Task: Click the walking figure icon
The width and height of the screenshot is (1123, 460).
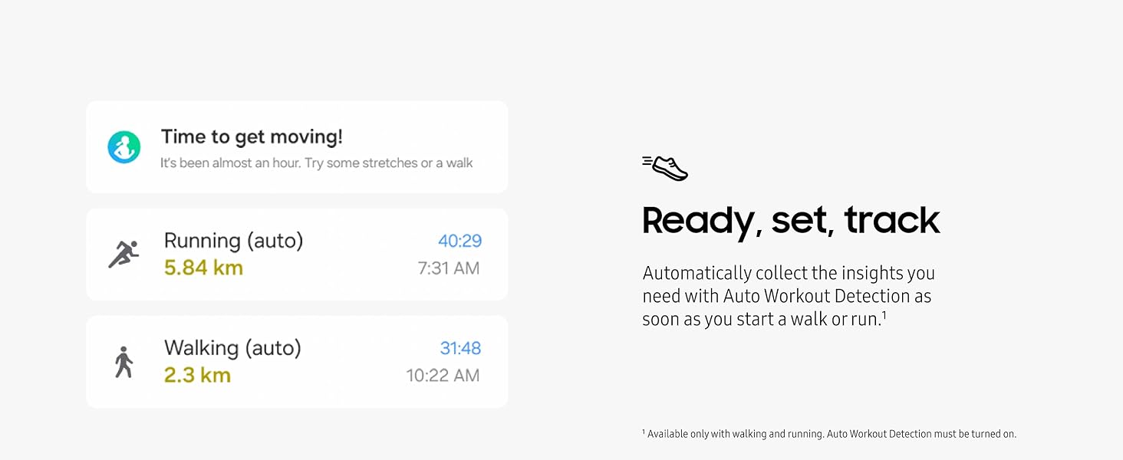Action: [x=123, y=362]
